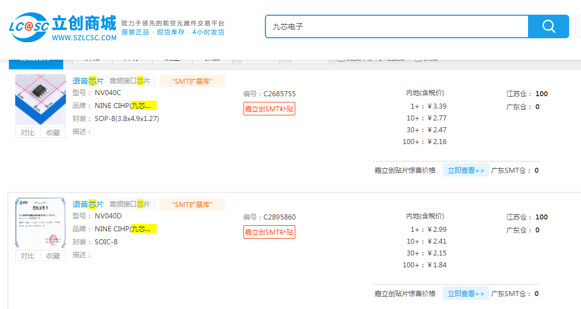Click the SMT扩展库 badge on NV040C

(x=192, y=81)
